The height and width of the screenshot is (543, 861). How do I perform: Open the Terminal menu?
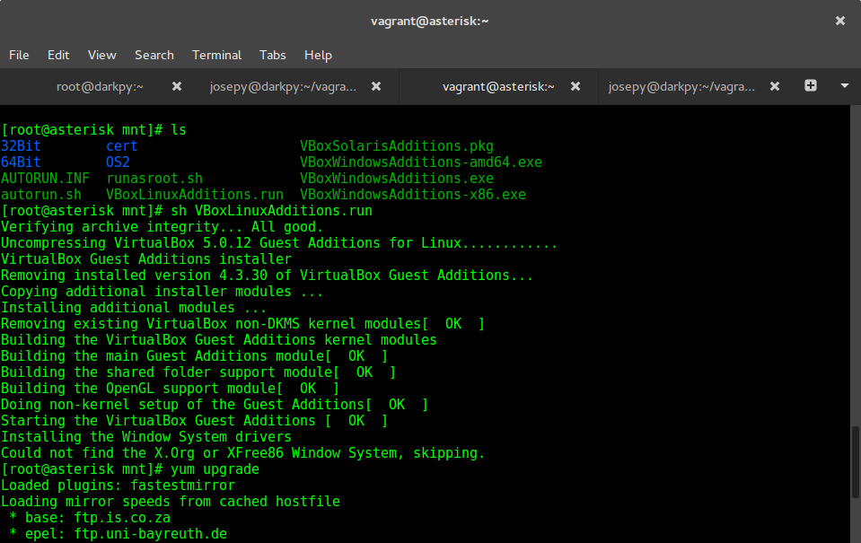[217, 55]
